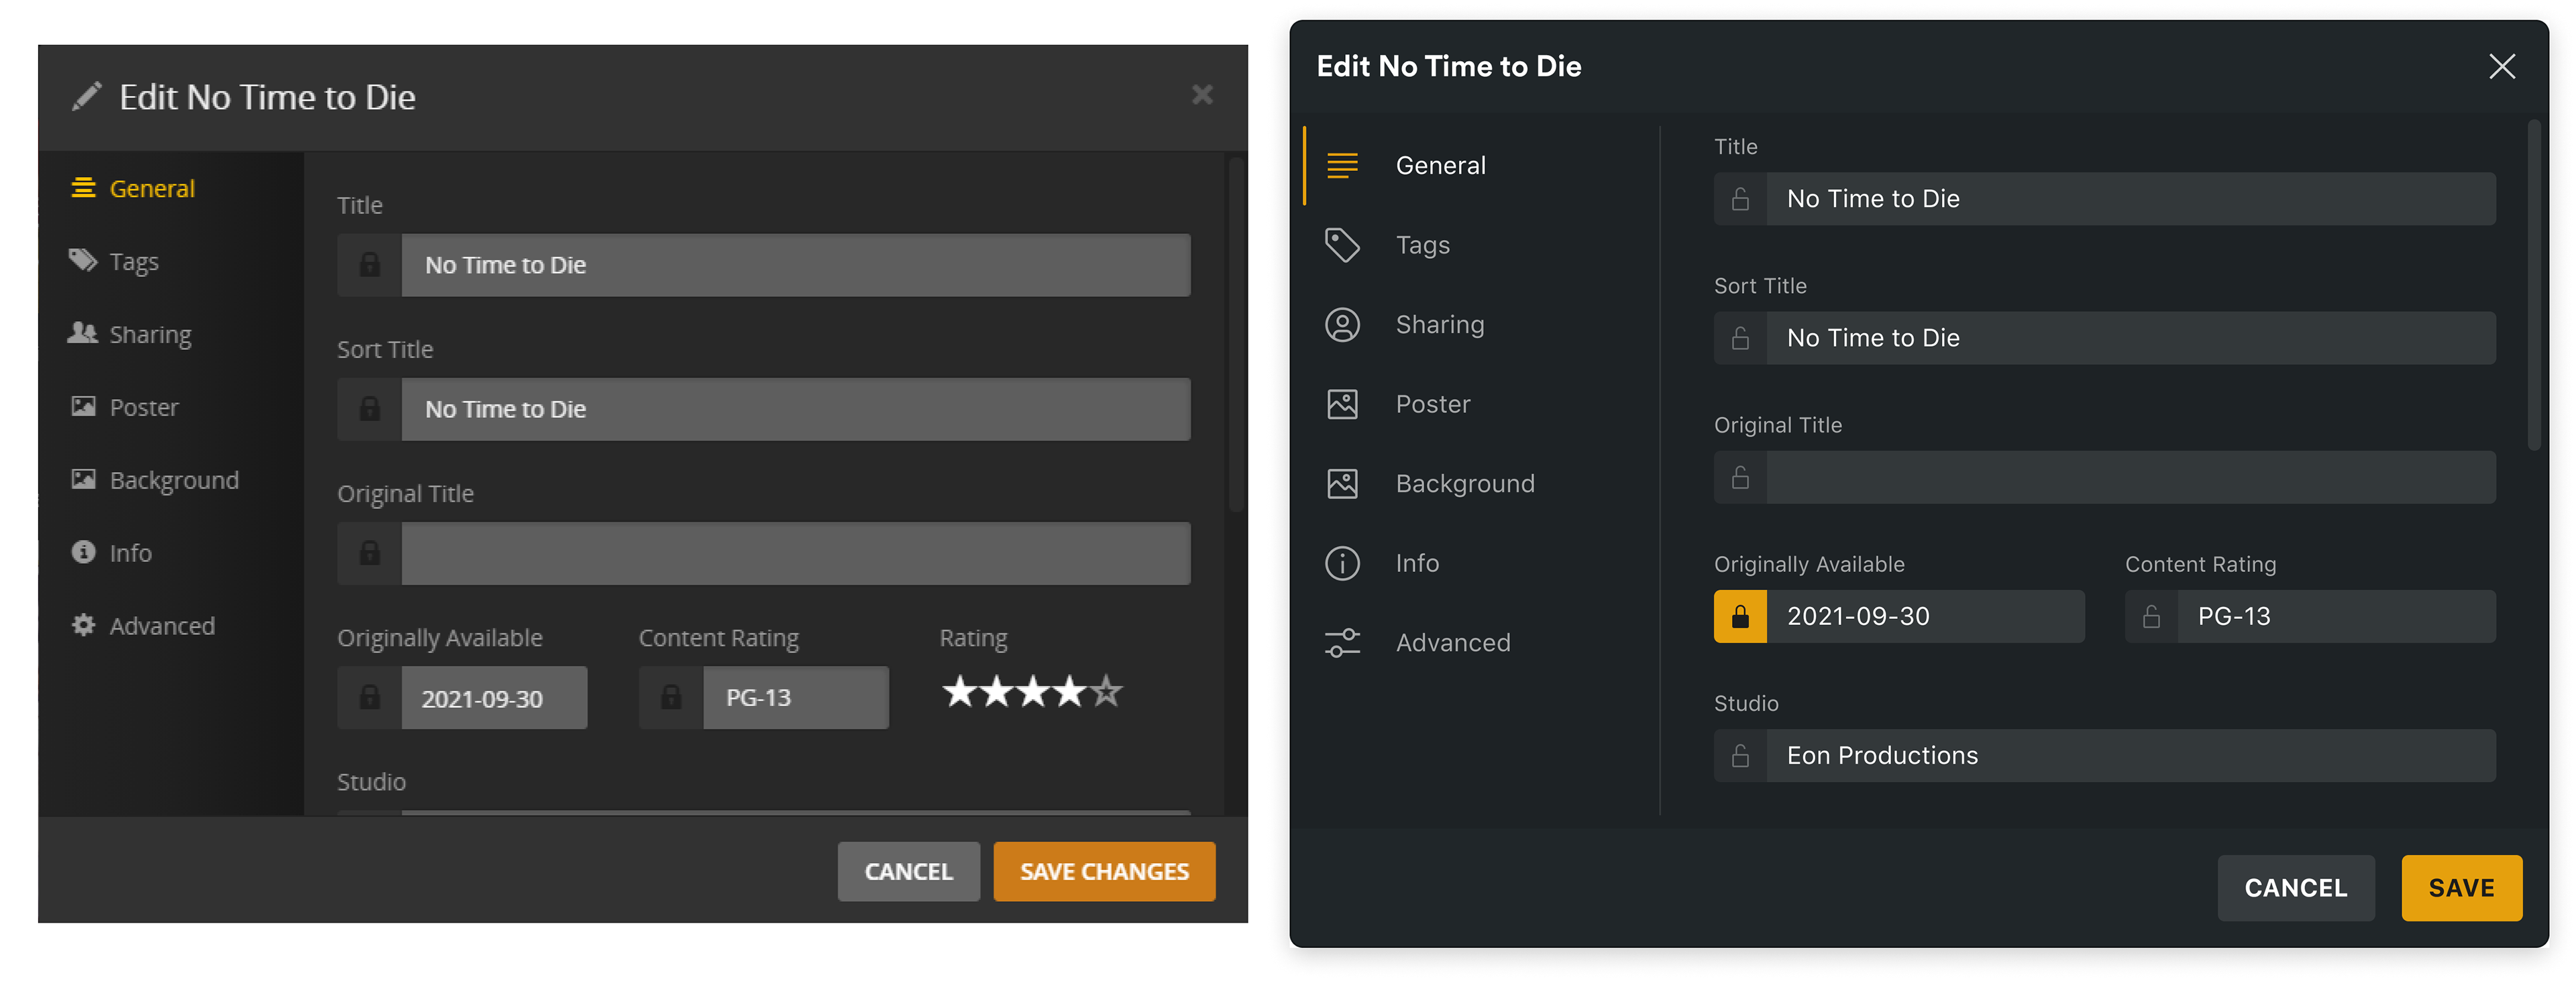This screenshot has height=981, width=2576.
Task: Select the Info circle icon in the right dialog
Action: (x=1342, y=563)
